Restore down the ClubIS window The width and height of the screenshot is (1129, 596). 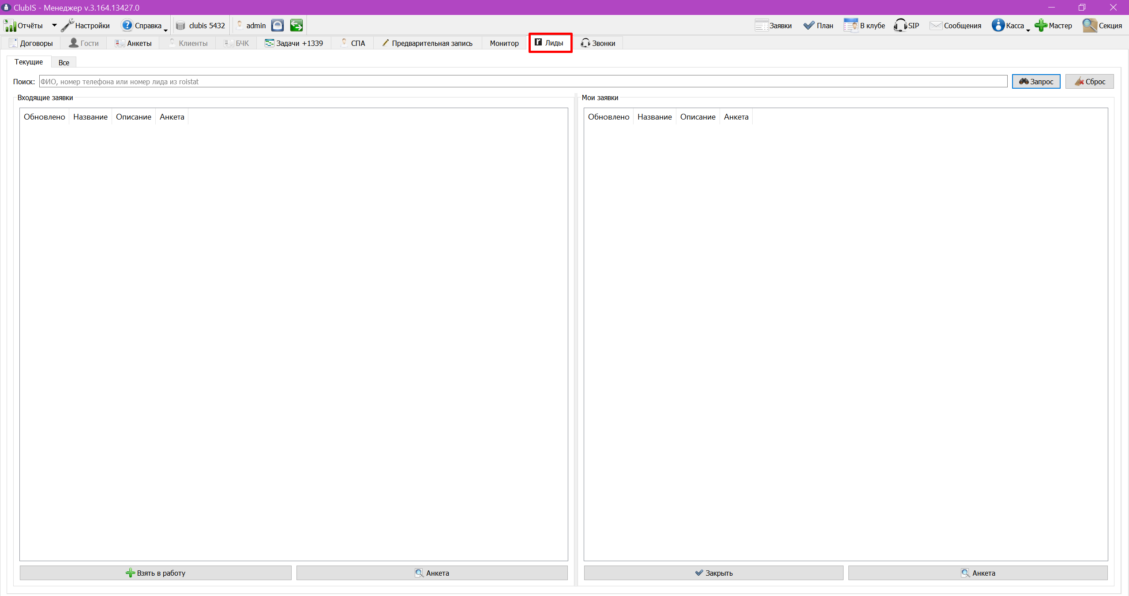coord(1082,7)
